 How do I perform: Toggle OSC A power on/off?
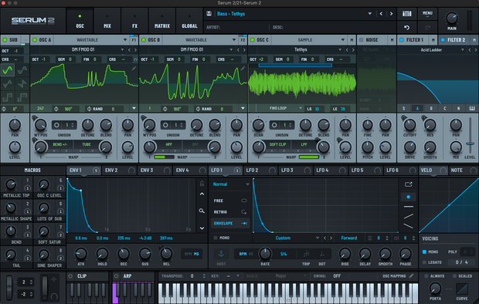(35, 40)
